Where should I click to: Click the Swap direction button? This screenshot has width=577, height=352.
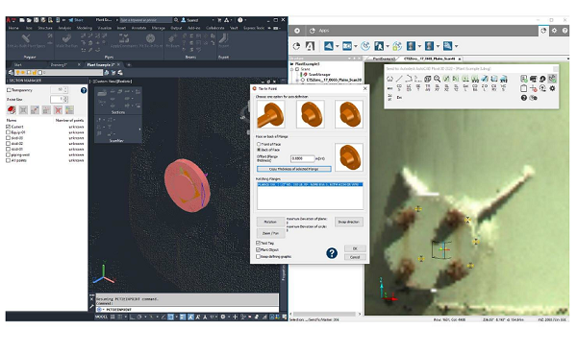348,223
